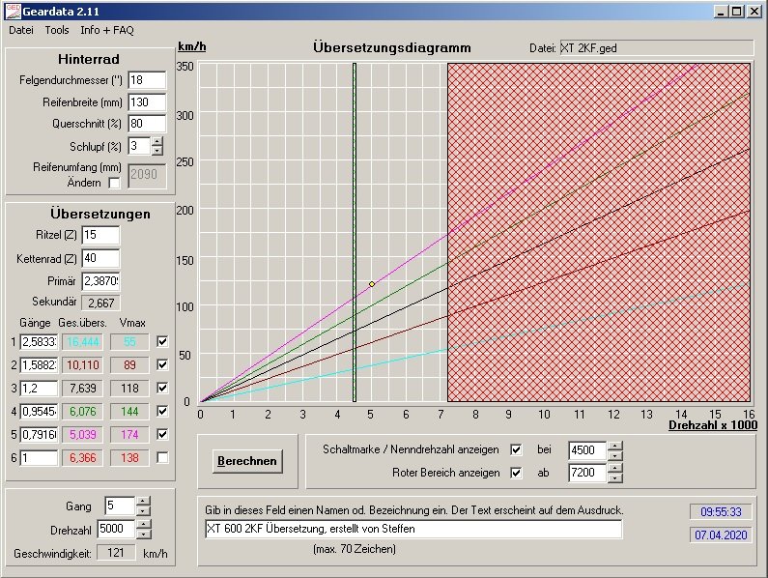Image resolution: width=768 pixels, height=578 pixels.
Task: Toggle the gear 1 display checkbox
Action: [162, 341]
